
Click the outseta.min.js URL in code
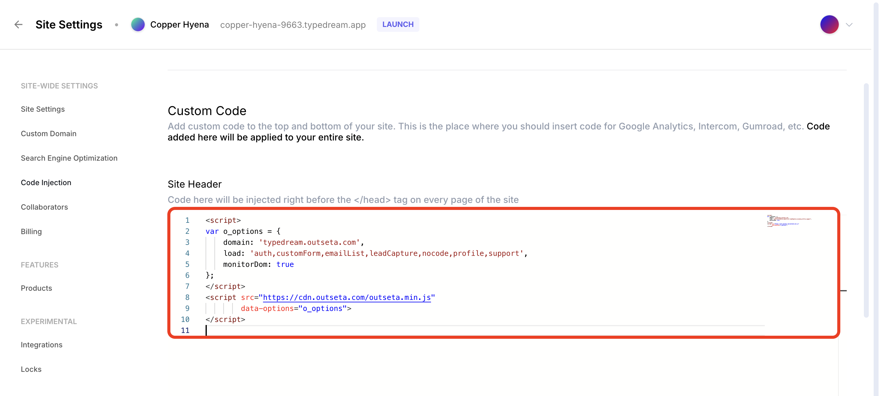pyautogui.click(x=347, y=297)
